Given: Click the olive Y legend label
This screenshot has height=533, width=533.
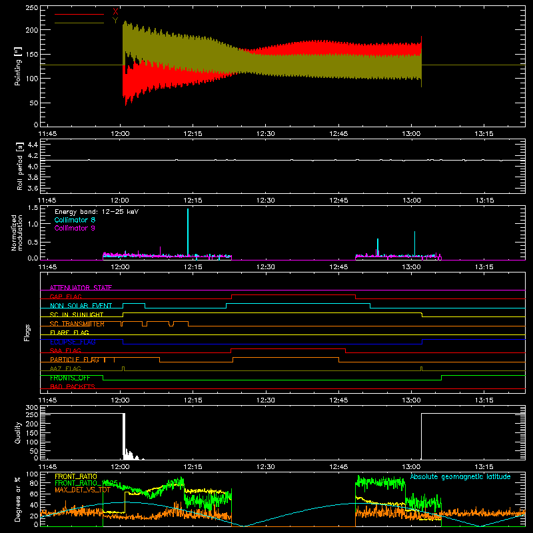Looking at the screenshot, I should tap(115, 21).
